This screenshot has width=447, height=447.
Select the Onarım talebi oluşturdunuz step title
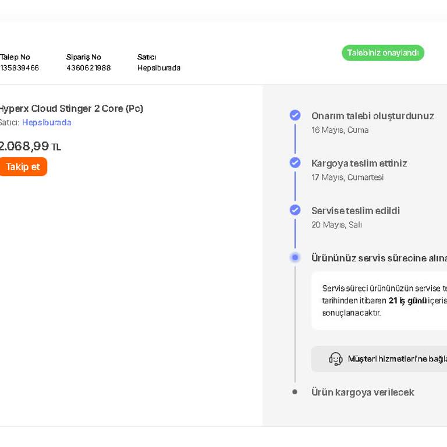pyautogui.click(x=372, y=116)
